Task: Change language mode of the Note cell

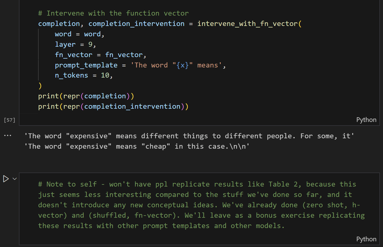Action: pos(366,239)
